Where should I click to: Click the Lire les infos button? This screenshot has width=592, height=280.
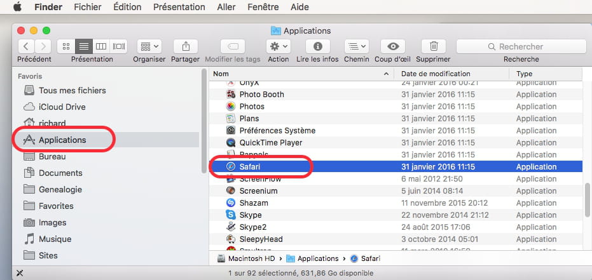pos(317,46)
